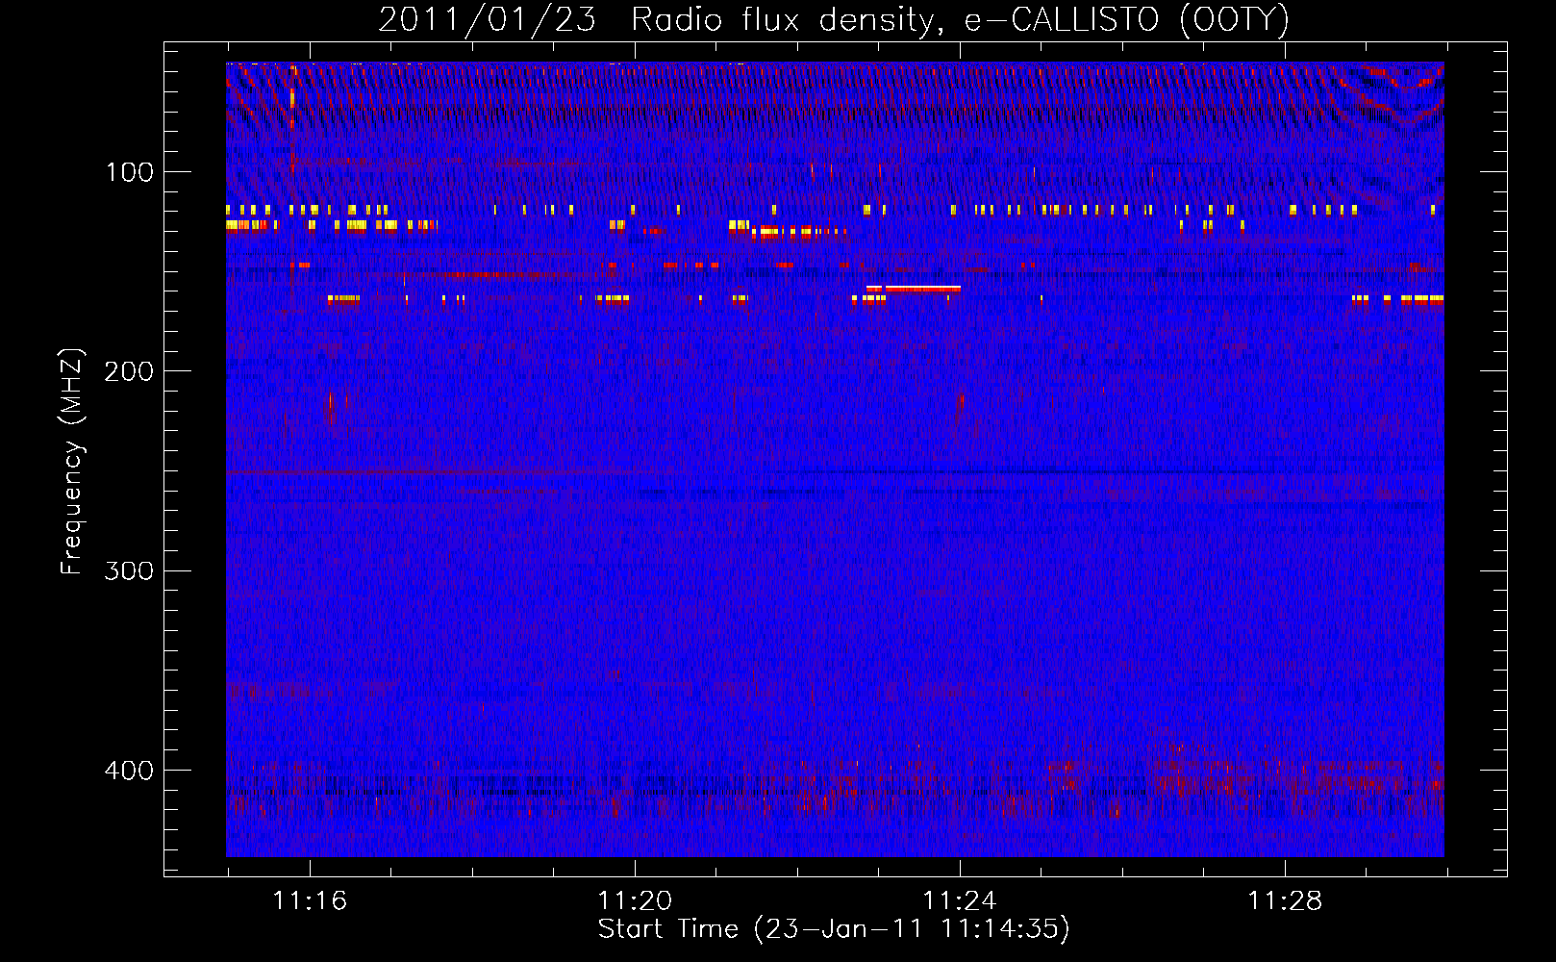Viewport: 1556px width, 962px height.
Task: Click the 'Start Time (23-Jan-11 11:14:35)' label
Action: click(x=834, y=929)
